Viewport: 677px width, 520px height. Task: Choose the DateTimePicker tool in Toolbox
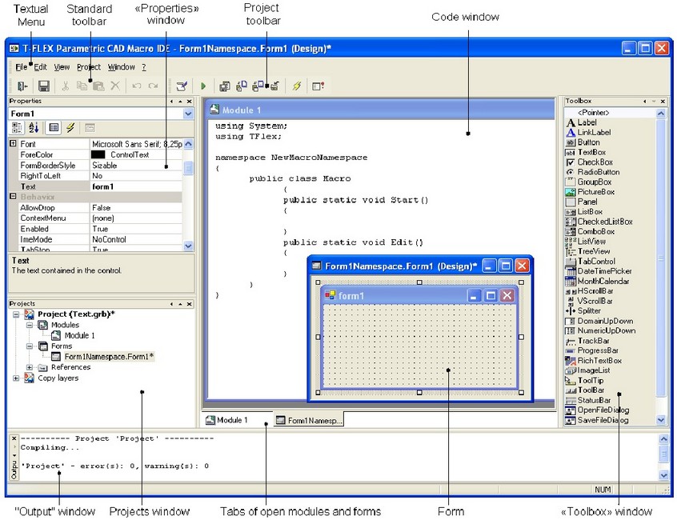pos(603,271)
